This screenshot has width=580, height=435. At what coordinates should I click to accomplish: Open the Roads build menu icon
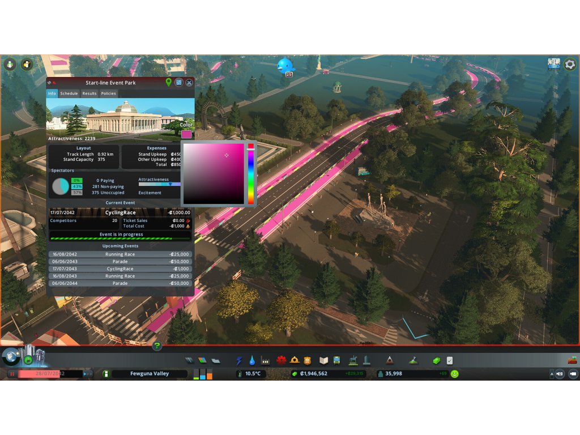tap(189, 360)
